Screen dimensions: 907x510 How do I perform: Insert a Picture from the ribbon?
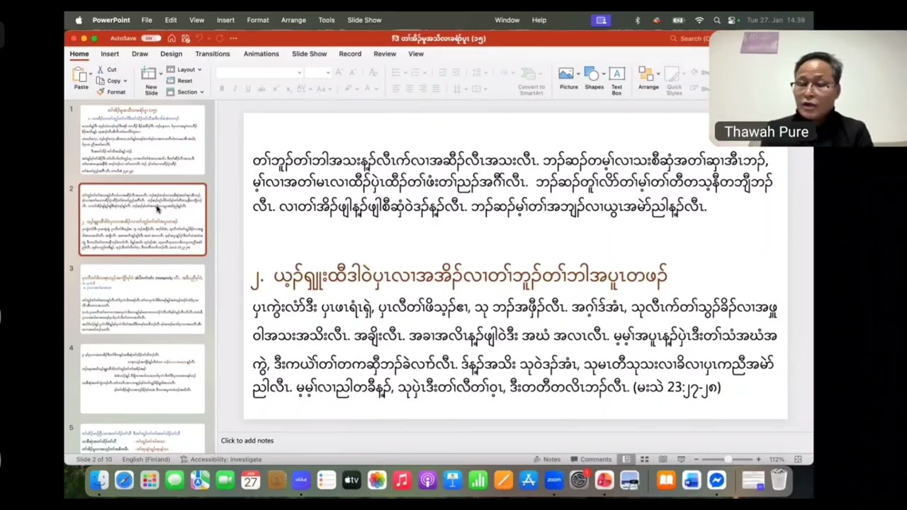pos(568,78)
